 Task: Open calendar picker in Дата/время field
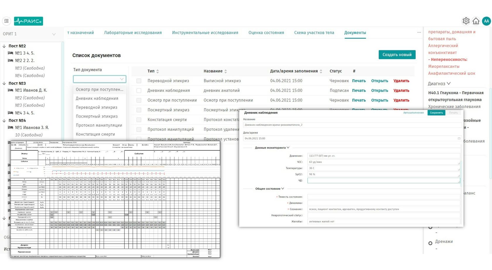pyautogui.click(x=459, y=138)
